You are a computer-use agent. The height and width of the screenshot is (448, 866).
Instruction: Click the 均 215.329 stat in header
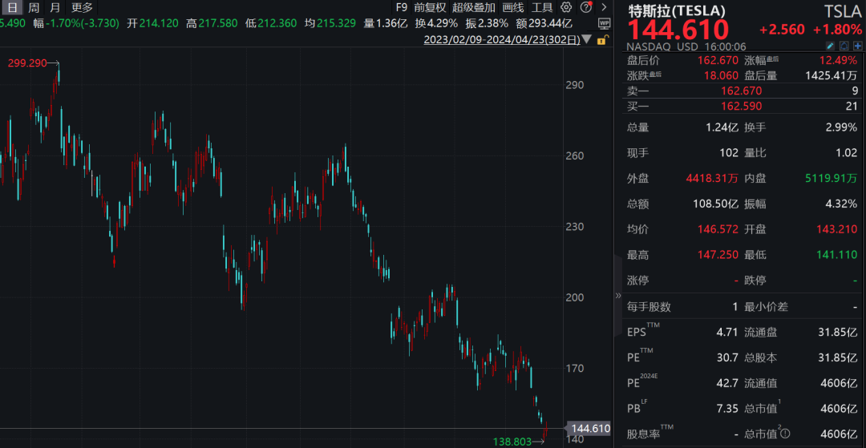tap(330, 23)
